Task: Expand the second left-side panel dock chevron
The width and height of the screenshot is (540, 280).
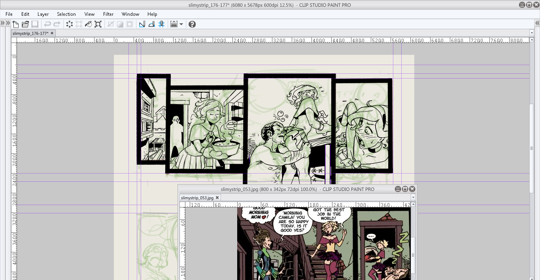Action: pyautogui.click(x=8, y=23)
